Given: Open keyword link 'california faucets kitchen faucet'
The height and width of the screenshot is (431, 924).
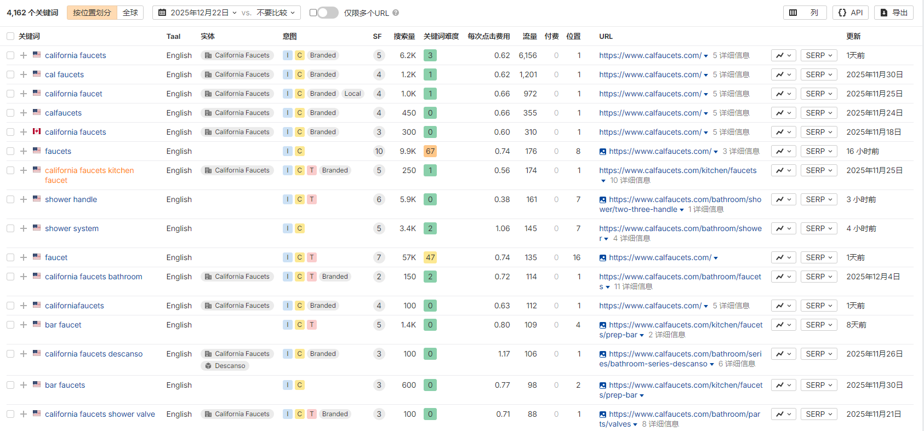Looking at the screenshot, I should coord(89,175).
